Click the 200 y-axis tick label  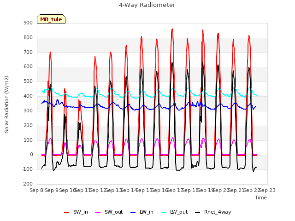[28, 125]
